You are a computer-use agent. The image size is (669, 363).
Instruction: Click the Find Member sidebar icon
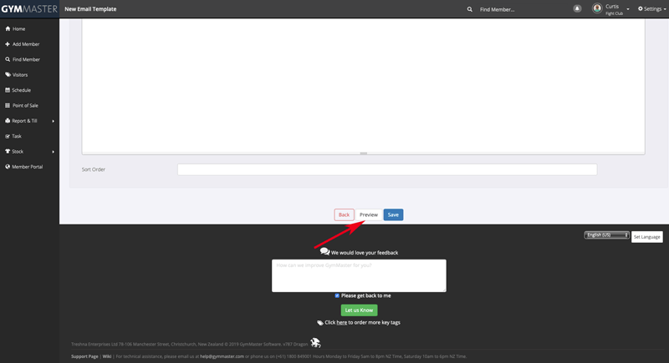[8, 60]
